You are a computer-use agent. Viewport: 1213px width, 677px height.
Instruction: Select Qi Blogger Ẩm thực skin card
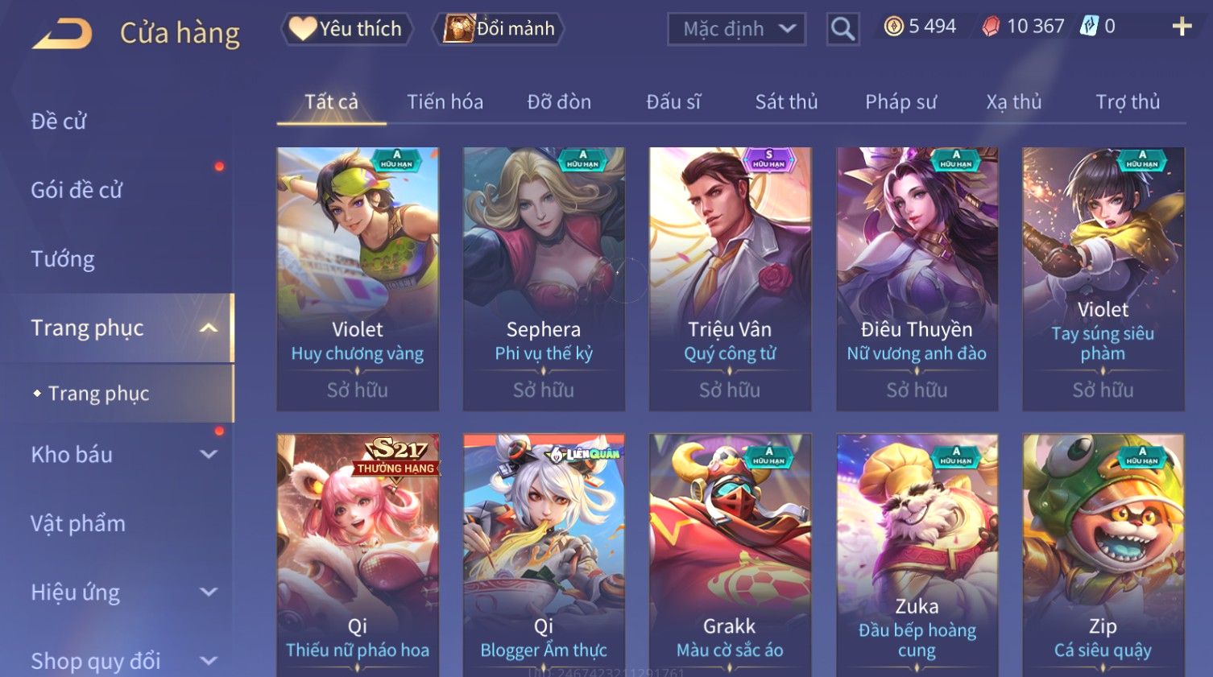tap(544, 555)
